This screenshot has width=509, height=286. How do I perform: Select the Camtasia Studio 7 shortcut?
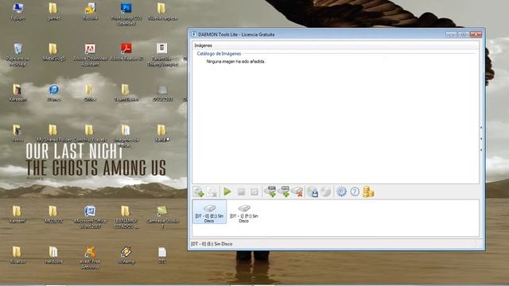tap(162, 217)
